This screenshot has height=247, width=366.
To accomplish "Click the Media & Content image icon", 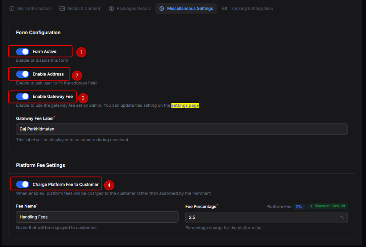I will click(x=62, y=9).
